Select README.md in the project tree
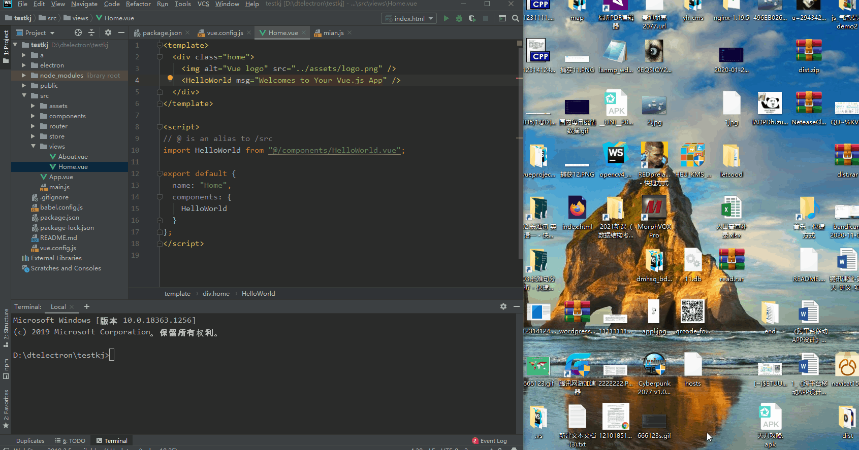 pyautogui.click(x=58, y=238)
